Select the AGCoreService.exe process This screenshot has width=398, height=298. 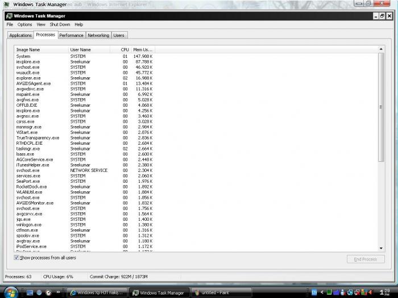pos(85,160)
